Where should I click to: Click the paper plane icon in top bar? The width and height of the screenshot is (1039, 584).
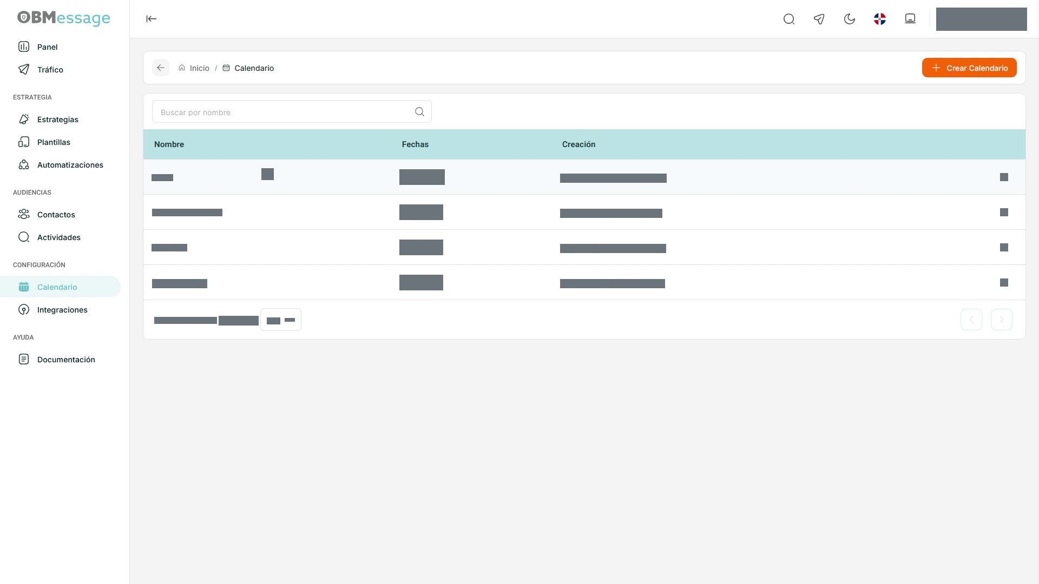819,19
